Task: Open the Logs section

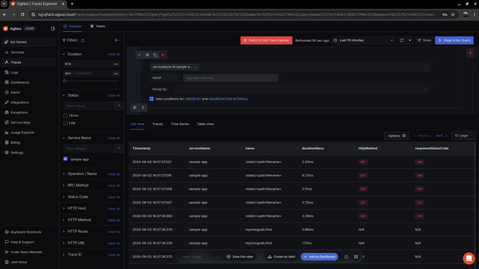Action: coord(14,72)
